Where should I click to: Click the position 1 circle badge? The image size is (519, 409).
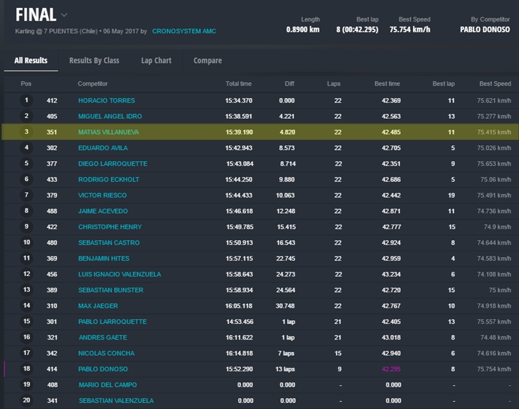tap(27, 101)
